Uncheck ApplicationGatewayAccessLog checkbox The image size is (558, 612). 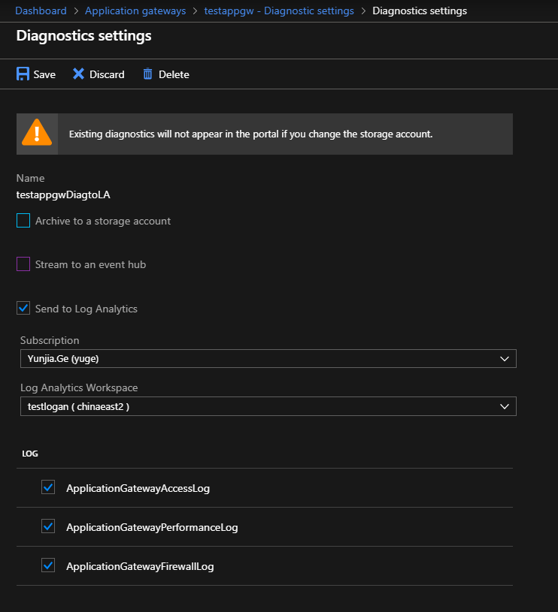pos(48,488)
